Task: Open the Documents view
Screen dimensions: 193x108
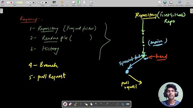Action: 171,3
